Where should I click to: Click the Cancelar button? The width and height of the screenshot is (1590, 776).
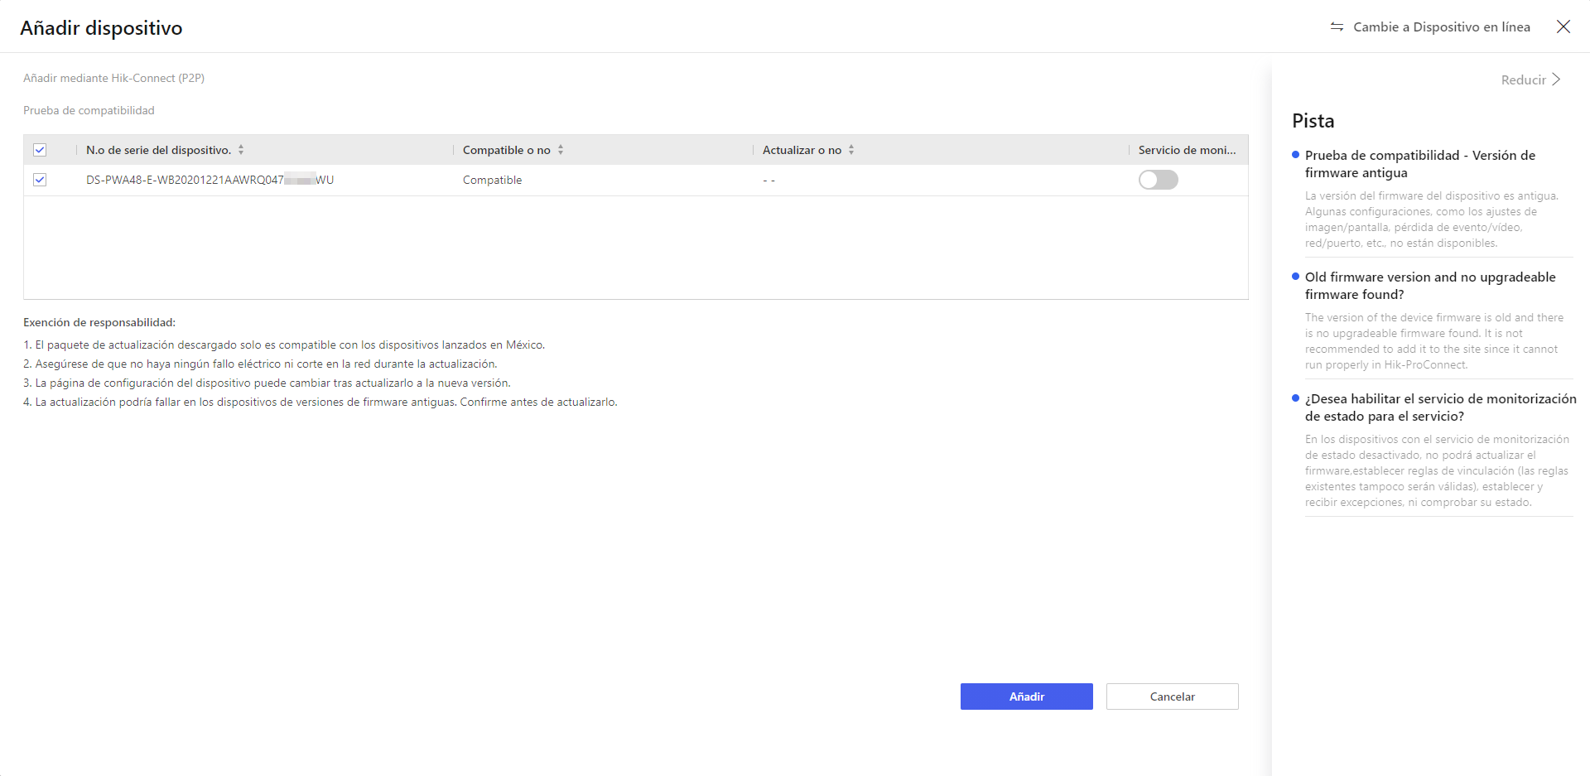click(1173, 696)
